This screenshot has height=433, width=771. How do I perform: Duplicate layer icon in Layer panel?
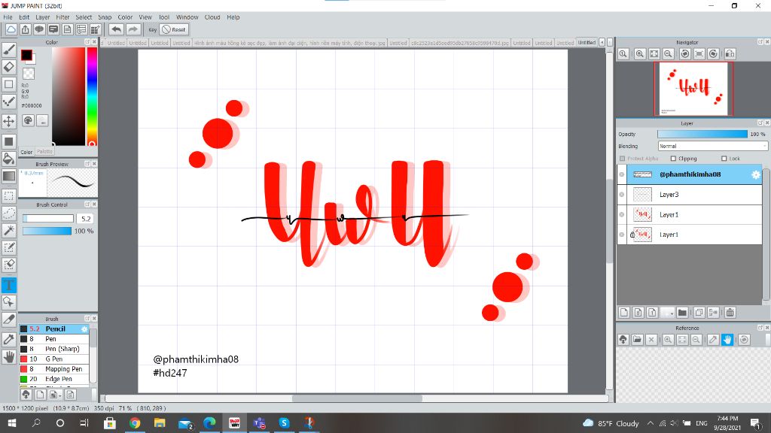click(x=699, y=312)
